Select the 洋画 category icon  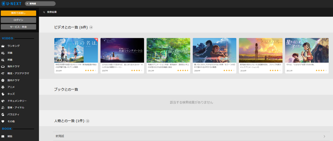pos(3,53)
